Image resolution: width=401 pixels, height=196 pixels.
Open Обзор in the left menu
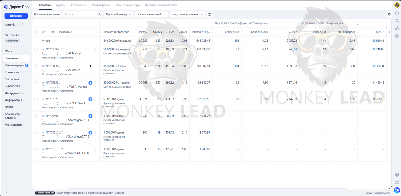point(9,51)
